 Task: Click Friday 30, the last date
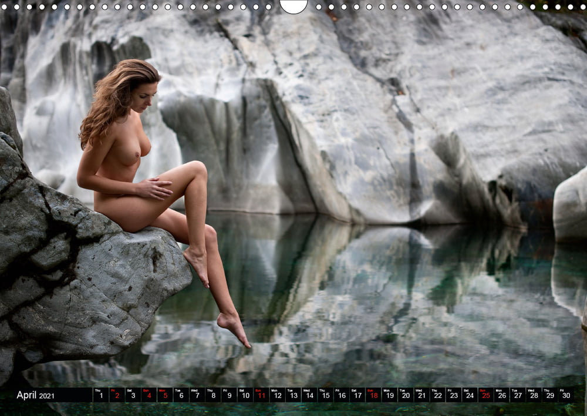[565, 395]
